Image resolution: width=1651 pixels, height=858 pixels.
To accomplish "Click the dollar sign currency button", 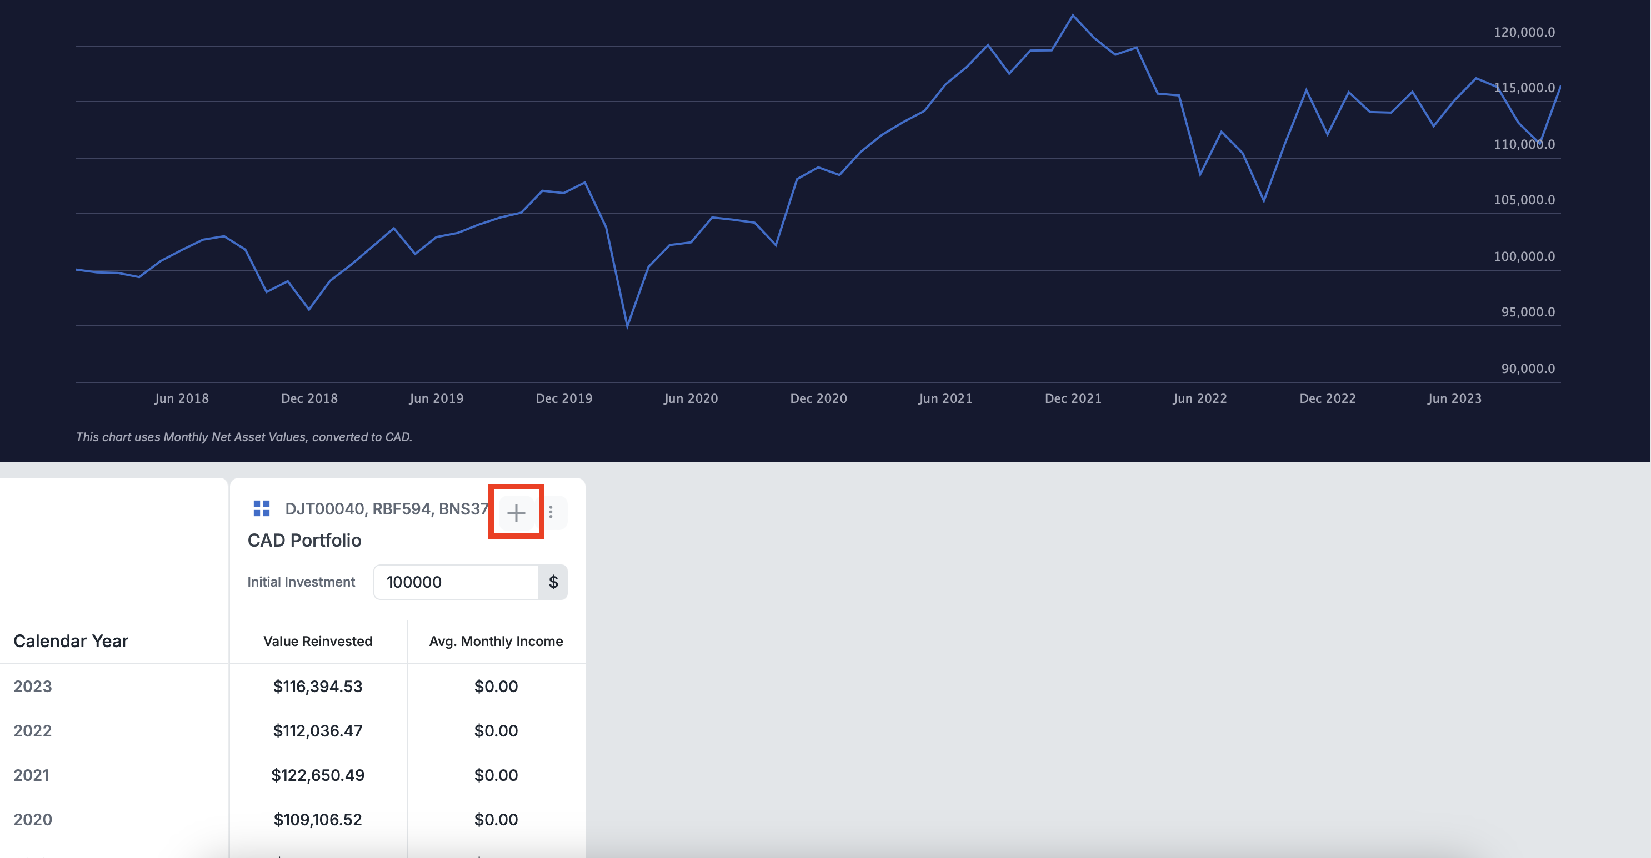I will pyautogui.click(x=553, y=582).
